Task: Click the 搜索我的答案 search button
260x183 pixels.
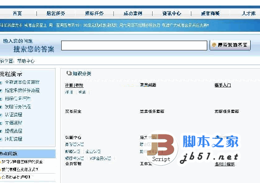Action: click(230, 45)
